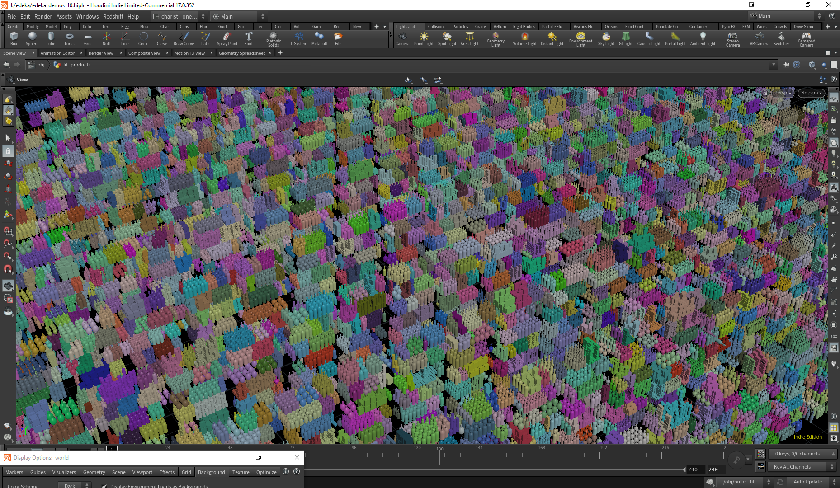This screenshot has width=840, height=488.
Task: Click the Auto Update button
Action: [807, 482]
